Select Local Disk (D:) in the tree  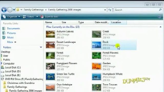pyautogui.click(x=13, y=71)
